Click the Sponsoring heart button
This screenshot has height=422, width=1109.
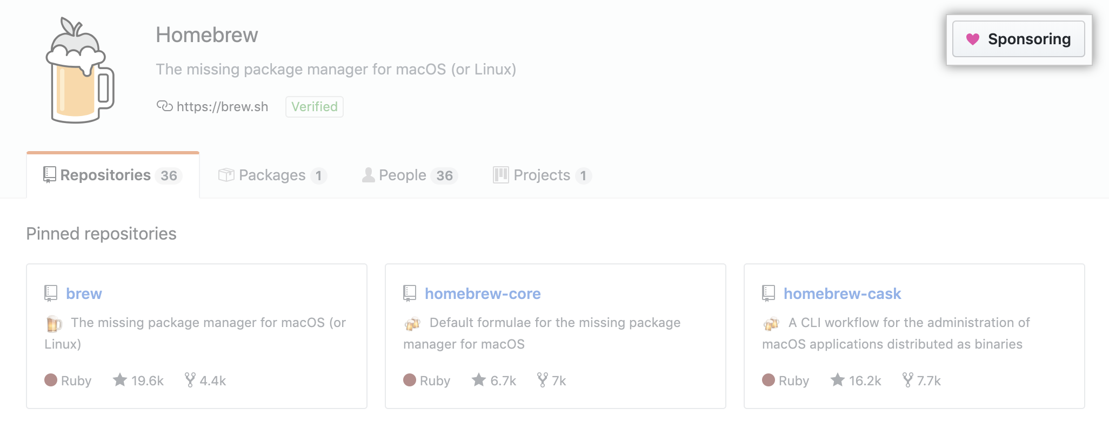(x=1018, y=39)
